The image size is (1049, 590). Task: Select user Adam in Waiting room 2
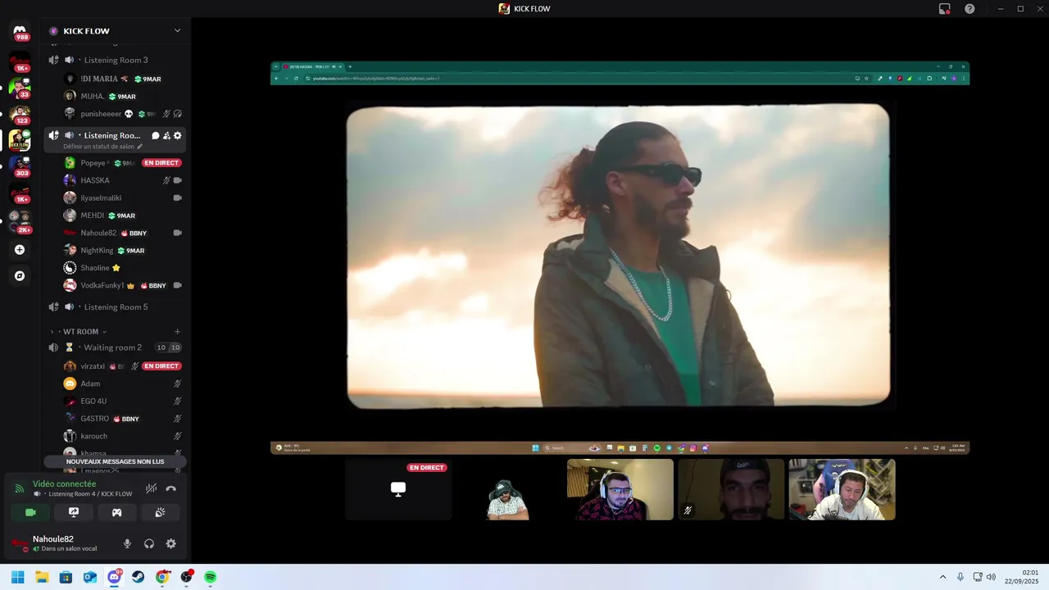tap(123, 383)
